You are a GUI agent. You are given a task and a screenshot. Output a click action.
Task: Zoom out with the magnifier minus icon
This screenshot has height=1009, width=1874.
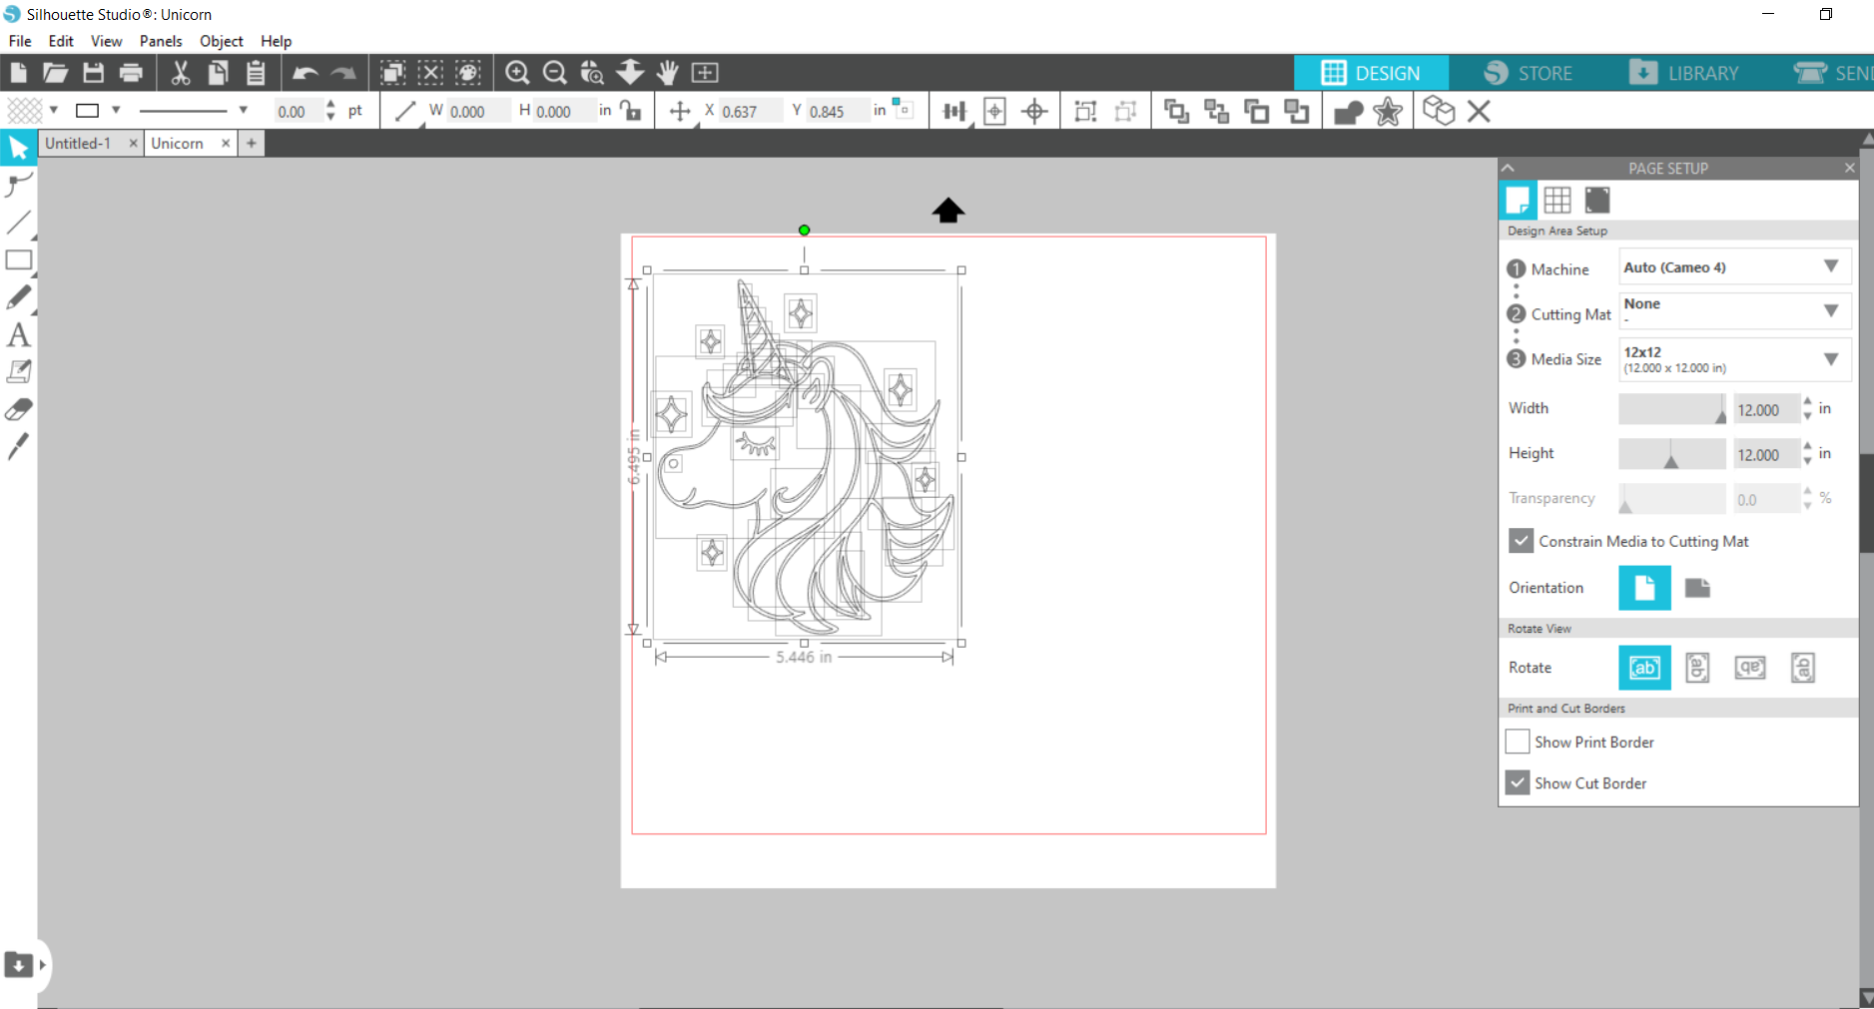click(555, 72)
